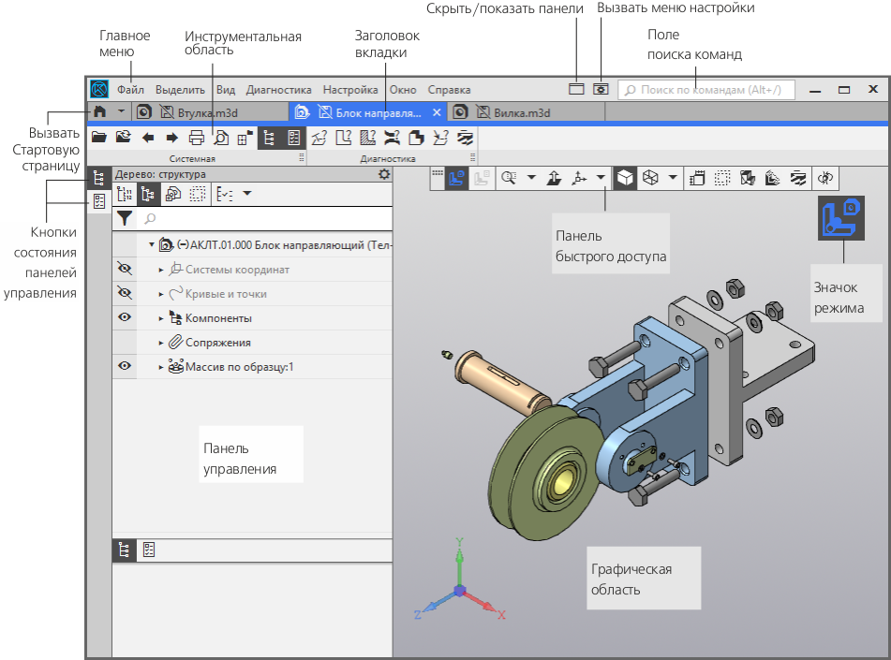Toggle visibility of 'Массив по образцу:1'

tap(124, 367)
